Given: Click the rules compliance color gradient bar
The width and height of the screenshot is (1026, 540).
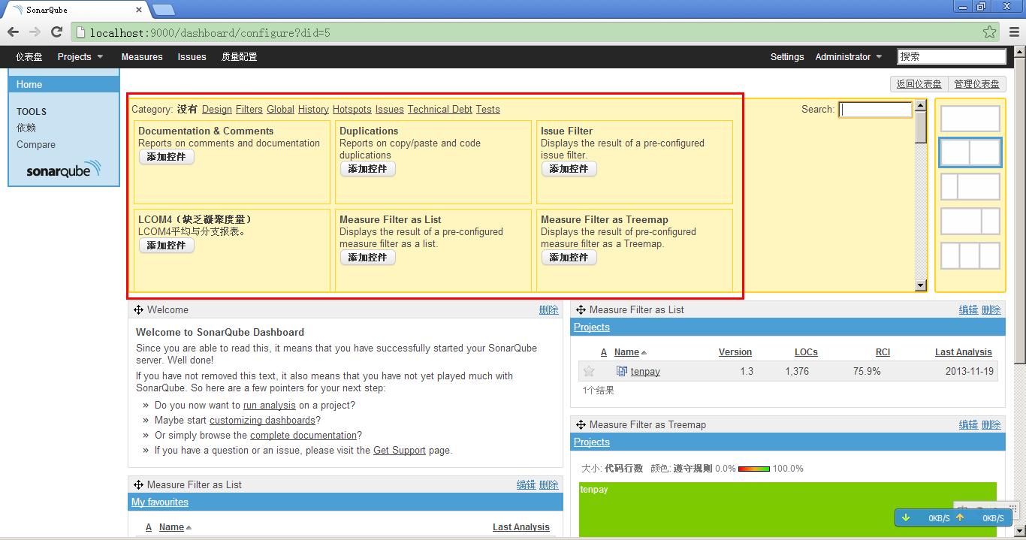Looking at the screenshot, I should [754, 469].
